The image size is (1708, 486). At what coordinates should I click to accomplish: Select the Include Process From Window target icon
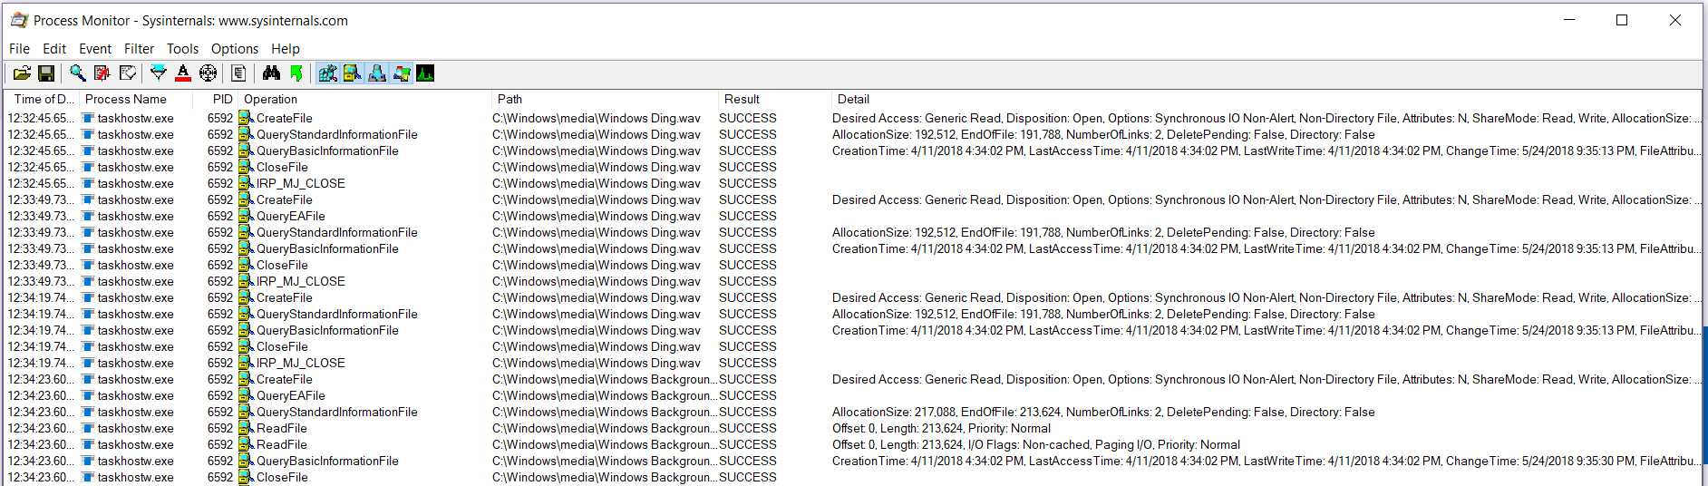pyautogui.click(x=208, y=73)
